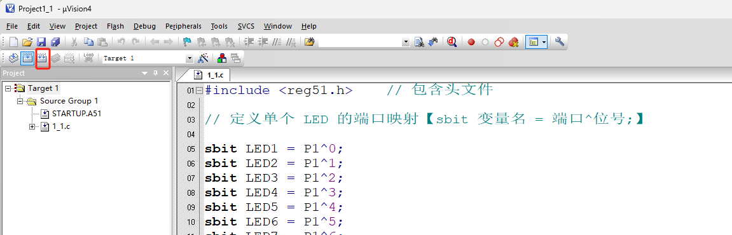This screenshot has width=732, height=235.
Task: Save the current file with the floppy icon
Action: pyautogui.click(x=41, y=42)
